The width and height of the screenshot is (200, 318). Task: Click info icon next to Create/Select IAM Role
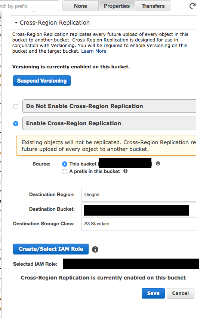pyautogui.click(x=95, y=249)
